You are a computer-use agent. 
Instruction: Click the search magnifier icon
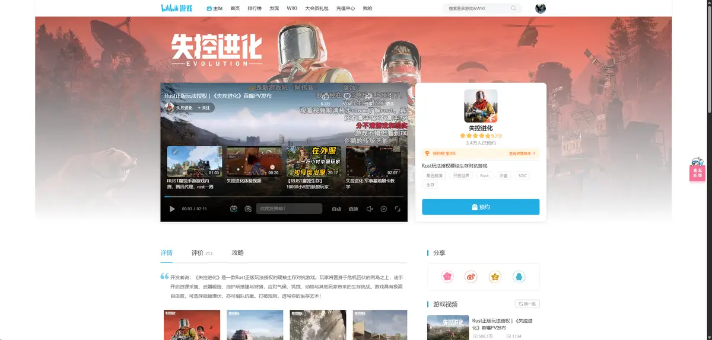tap(513, 8)
